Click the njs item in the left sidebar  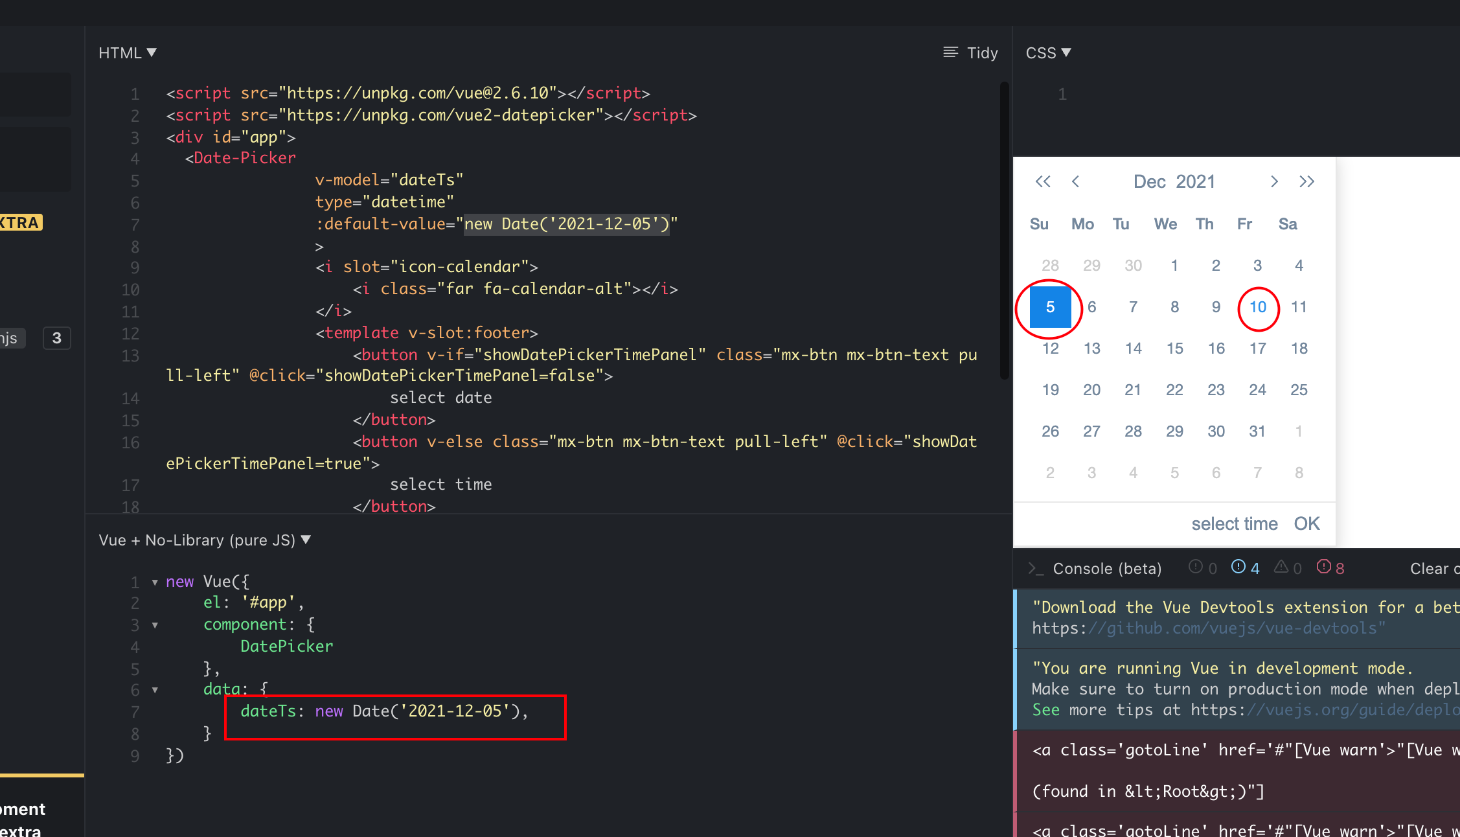click(x=10, y=338)
